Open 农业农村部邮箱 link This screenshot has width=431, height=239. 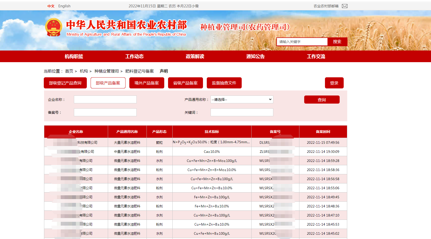326,6
